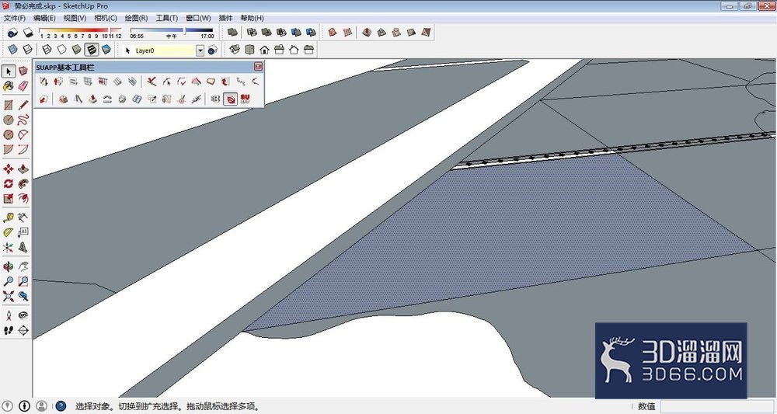The image size is (777, 414).
Task: Choose the Zoom magnifier tool
Action: (x=9, y=281)
